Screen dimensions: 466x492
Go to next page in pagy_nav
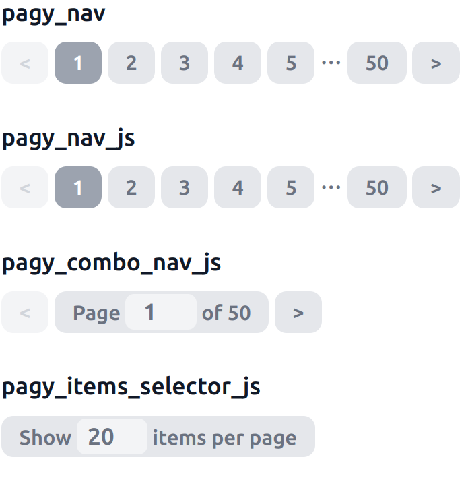(x=436, y=63)
